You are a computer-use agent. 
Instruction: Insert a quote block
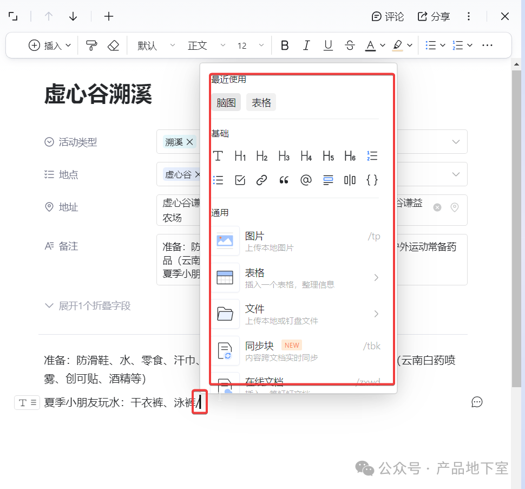tap(284, 180)
